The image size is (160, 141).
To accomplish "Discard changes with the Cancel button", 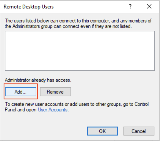I will point(139,131).
